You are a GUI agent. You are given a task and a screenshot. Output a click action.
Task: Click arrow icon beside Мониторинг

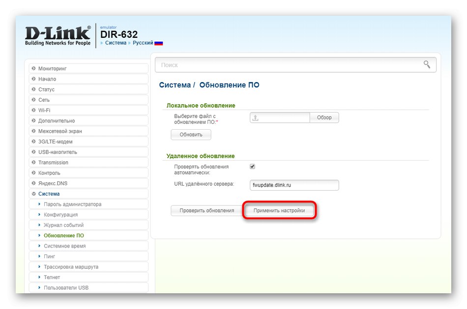33,68
